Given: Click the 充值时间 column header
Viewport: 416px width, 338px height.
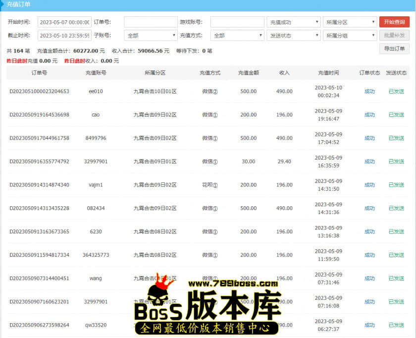Looking at the screenshot, I should coord(329,73).
